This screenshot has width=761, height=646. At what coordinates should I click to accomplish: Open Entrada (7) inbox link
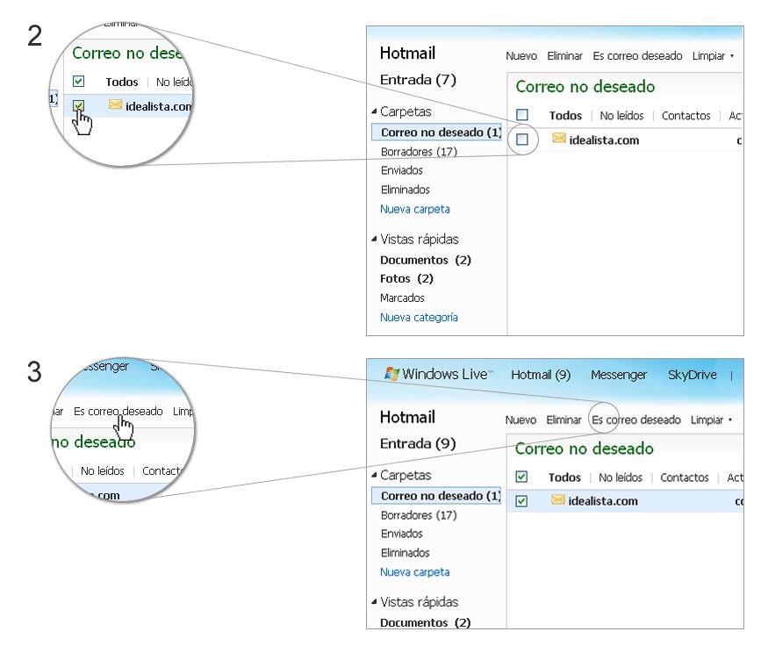pos(418,80)
